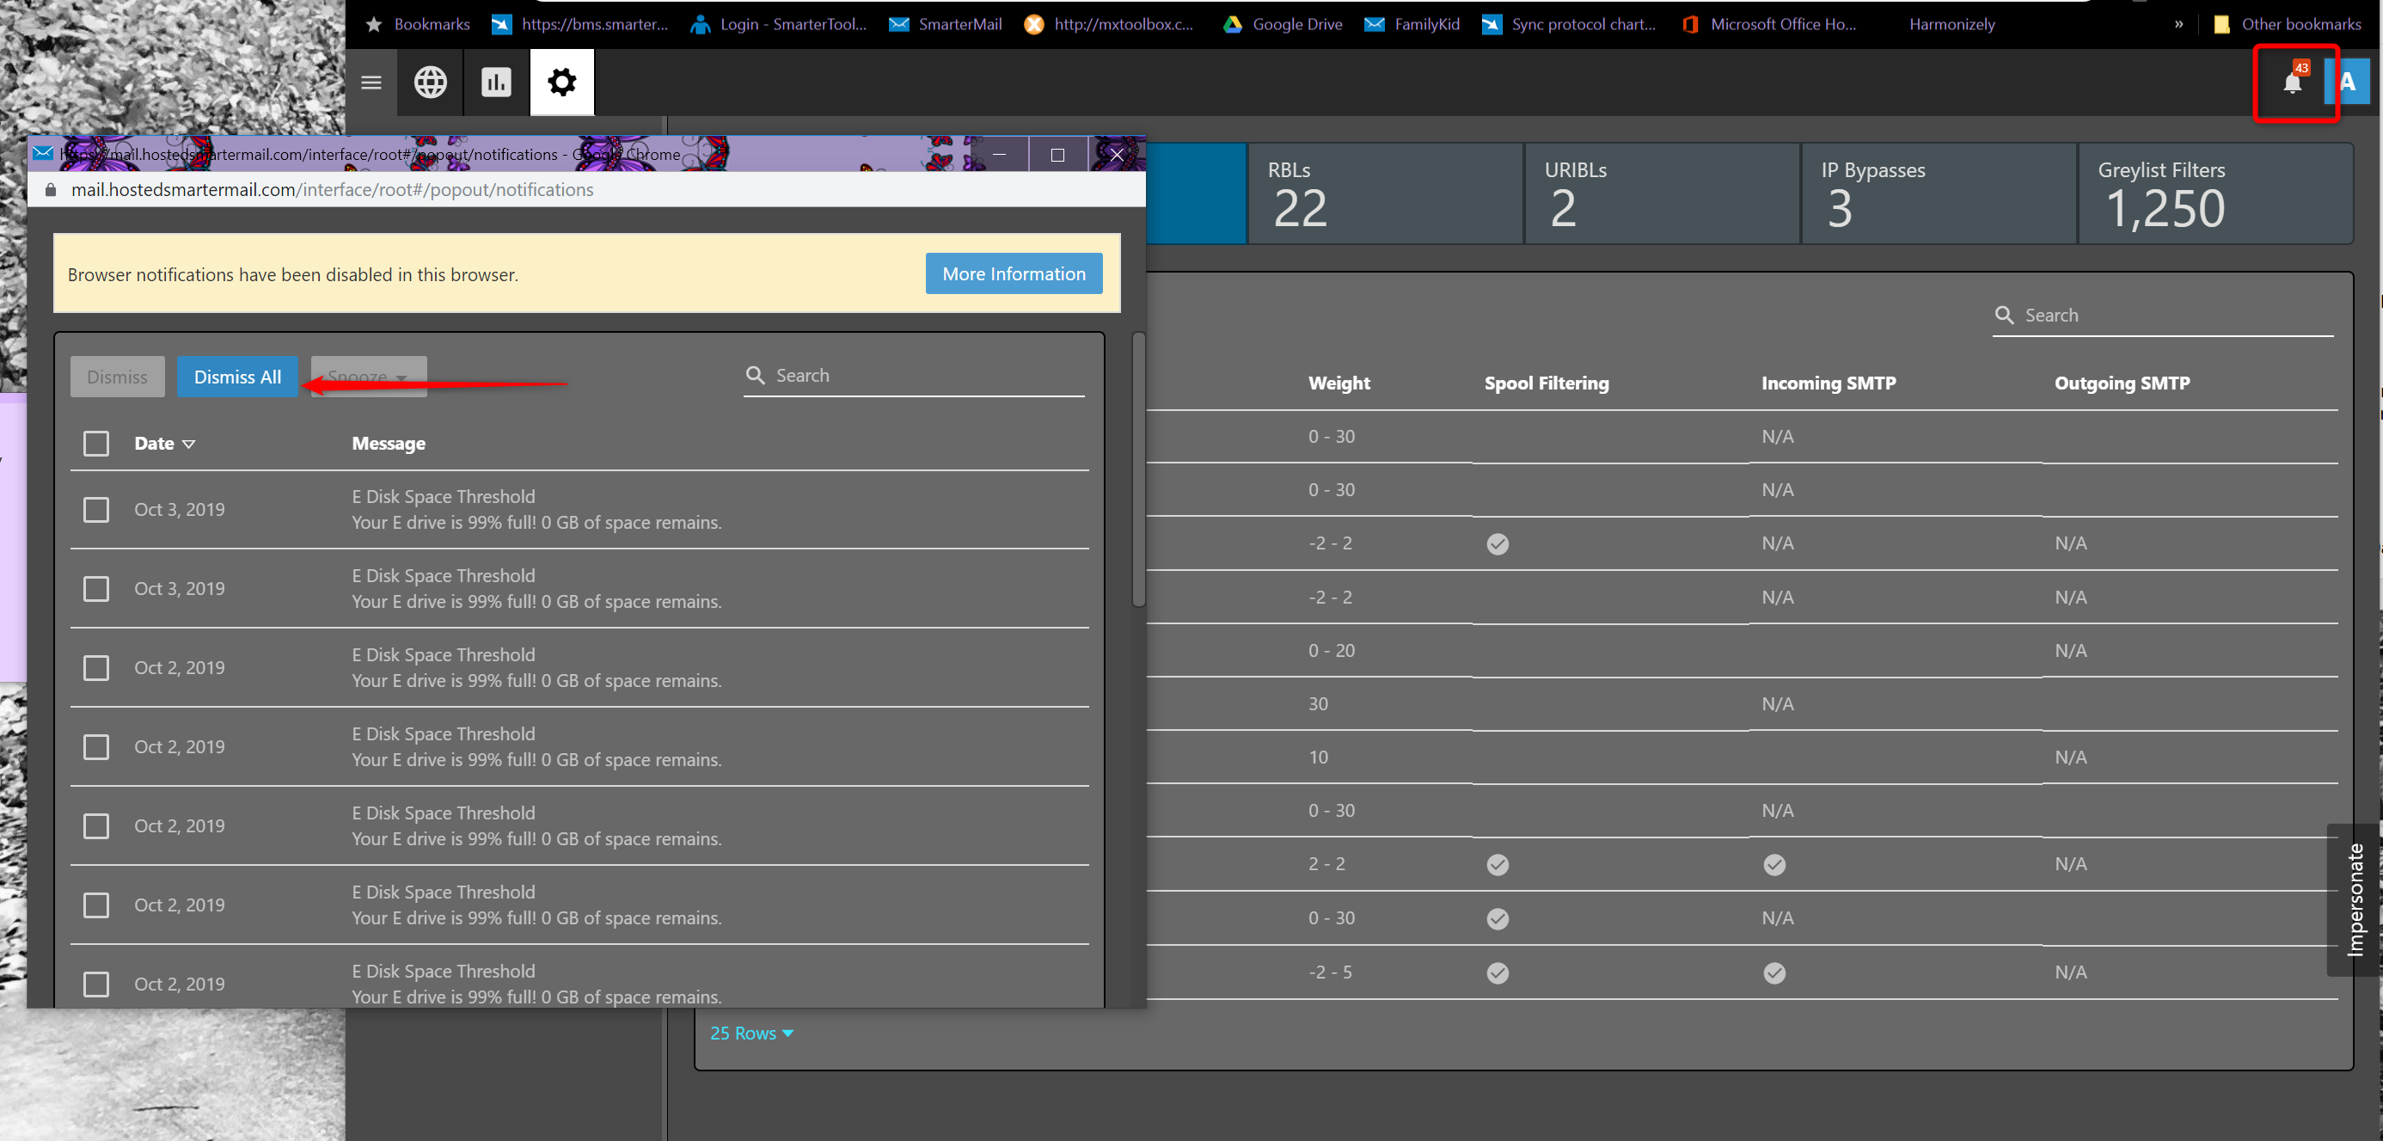Switch to the RBLs tab
Image resolution: width=2383 pixels, height=1141 pixels.
pyautogui.click(x=1384, y=193)
